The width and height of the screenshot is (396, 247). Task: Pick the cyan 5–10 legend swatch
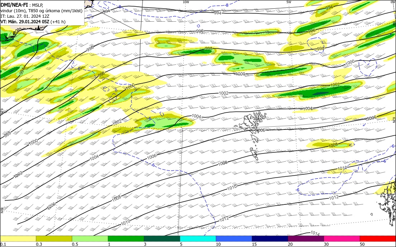tap(198, 239)
